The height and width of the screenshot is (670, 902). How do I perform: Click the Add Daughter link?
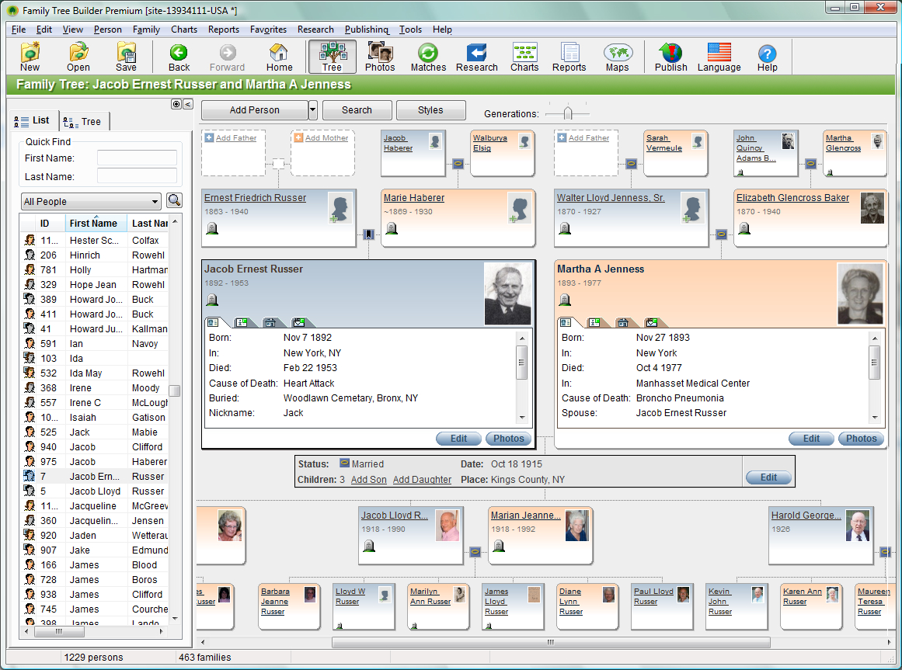point(422,480)
